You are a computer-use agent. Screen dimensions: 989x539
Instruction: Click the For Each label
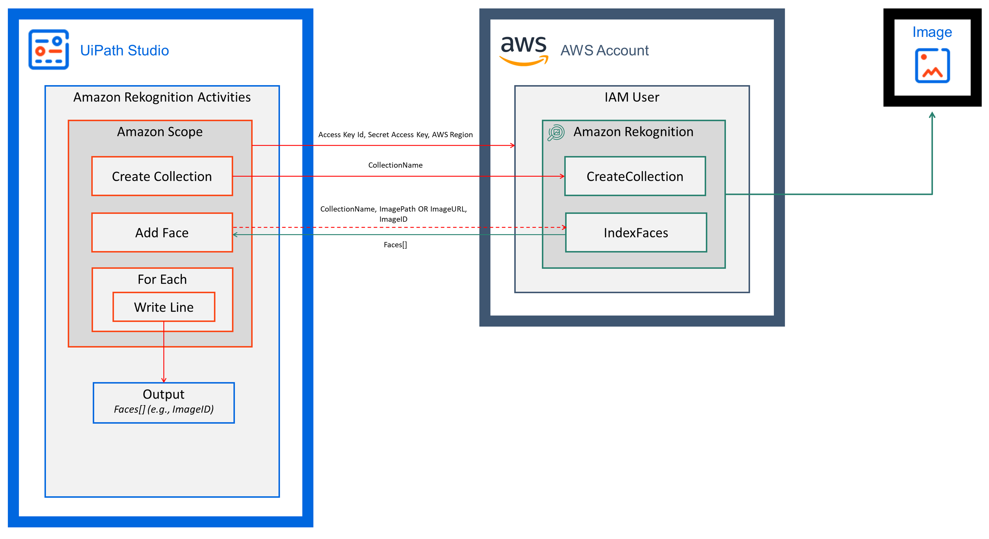click(x=162, y=279)
